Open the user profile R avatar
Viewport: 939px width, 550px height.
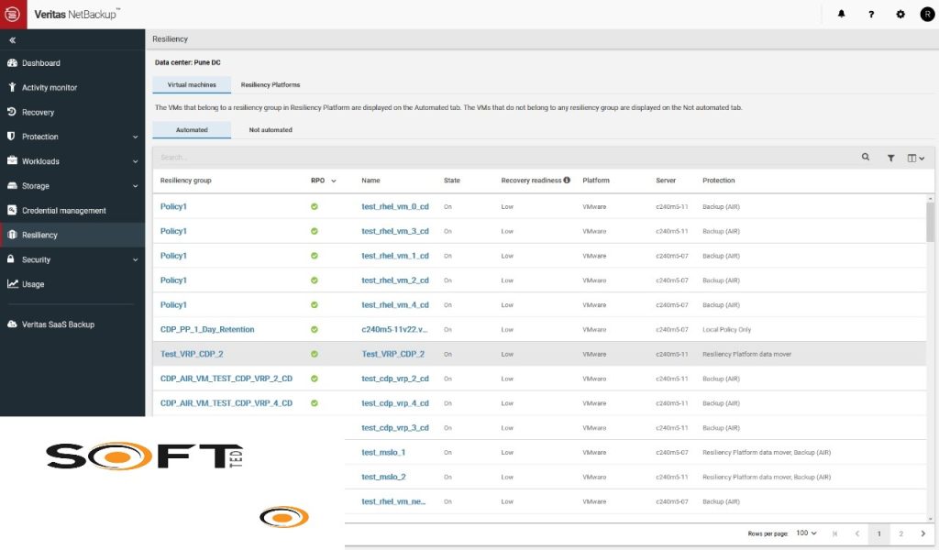pyautogui.click(x=927, y=14)
